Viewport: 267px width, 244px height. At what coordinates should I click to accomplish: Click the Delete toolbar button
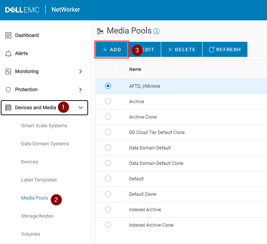182,49
